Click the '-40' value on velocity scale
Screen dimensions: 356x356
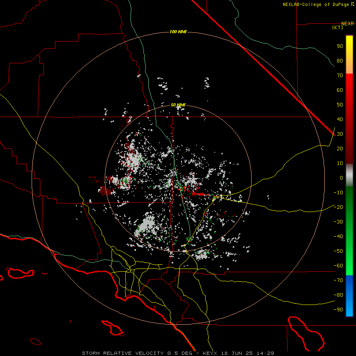click(338, 237)
